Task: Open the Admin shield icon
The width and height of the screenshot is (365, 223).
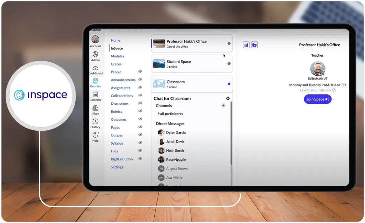Action: [95, 54]
